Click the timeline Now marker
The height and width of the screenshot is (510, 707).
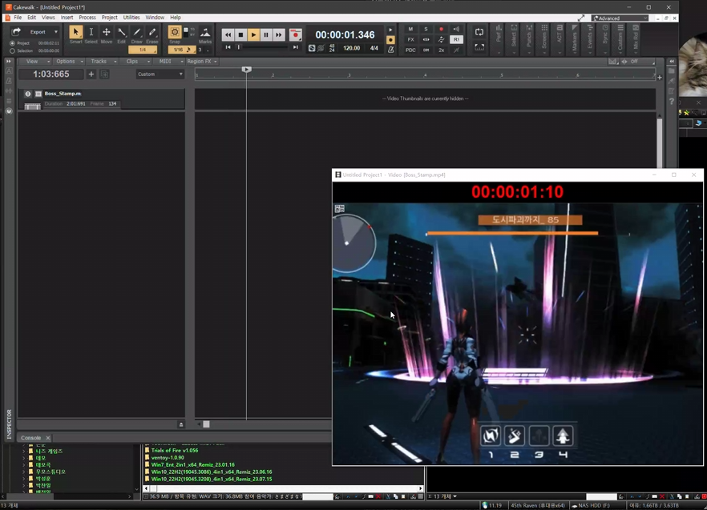(x=246, y=70)
